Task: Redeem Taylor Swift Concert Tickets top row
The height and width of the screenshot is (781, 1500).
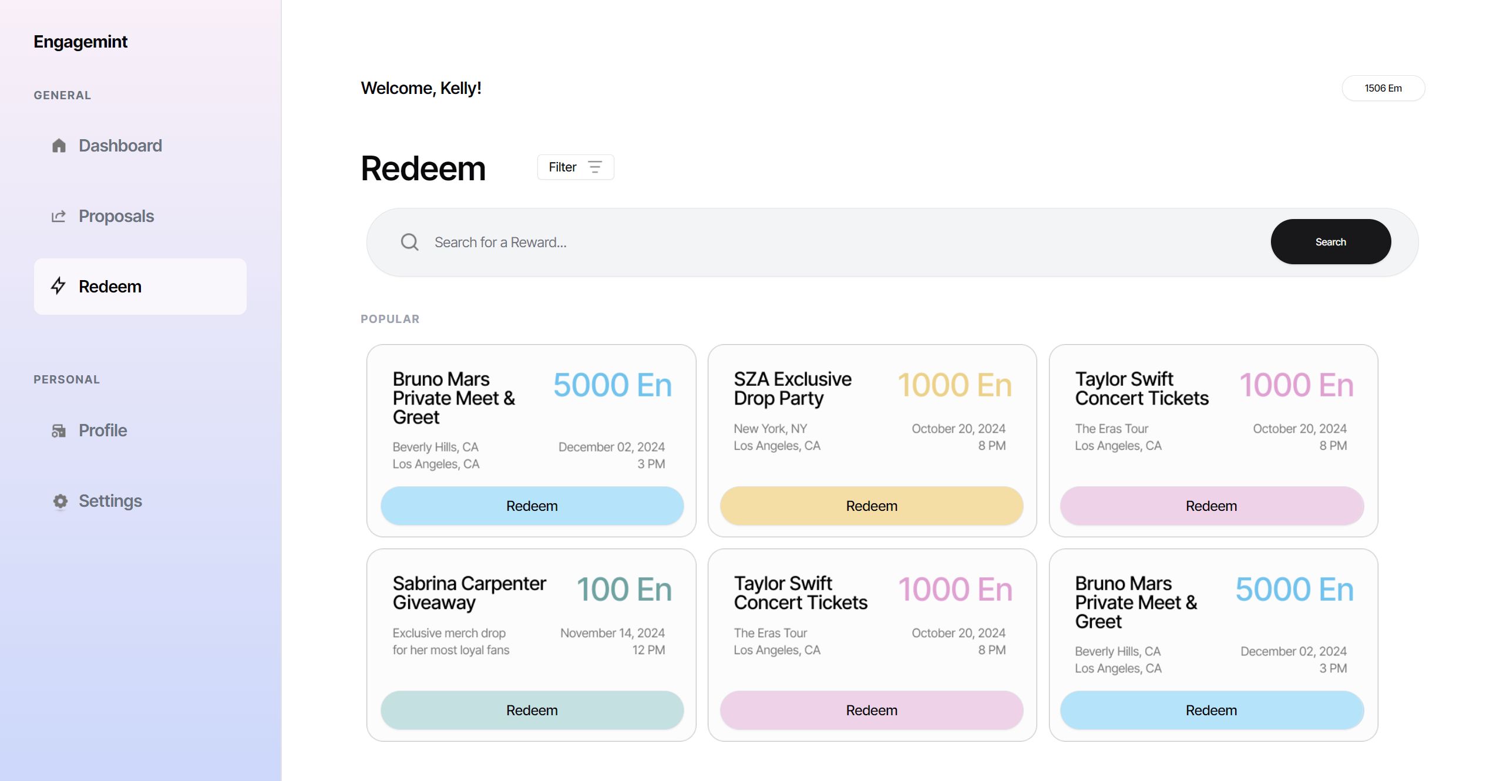Action: tap(1211, 505)
